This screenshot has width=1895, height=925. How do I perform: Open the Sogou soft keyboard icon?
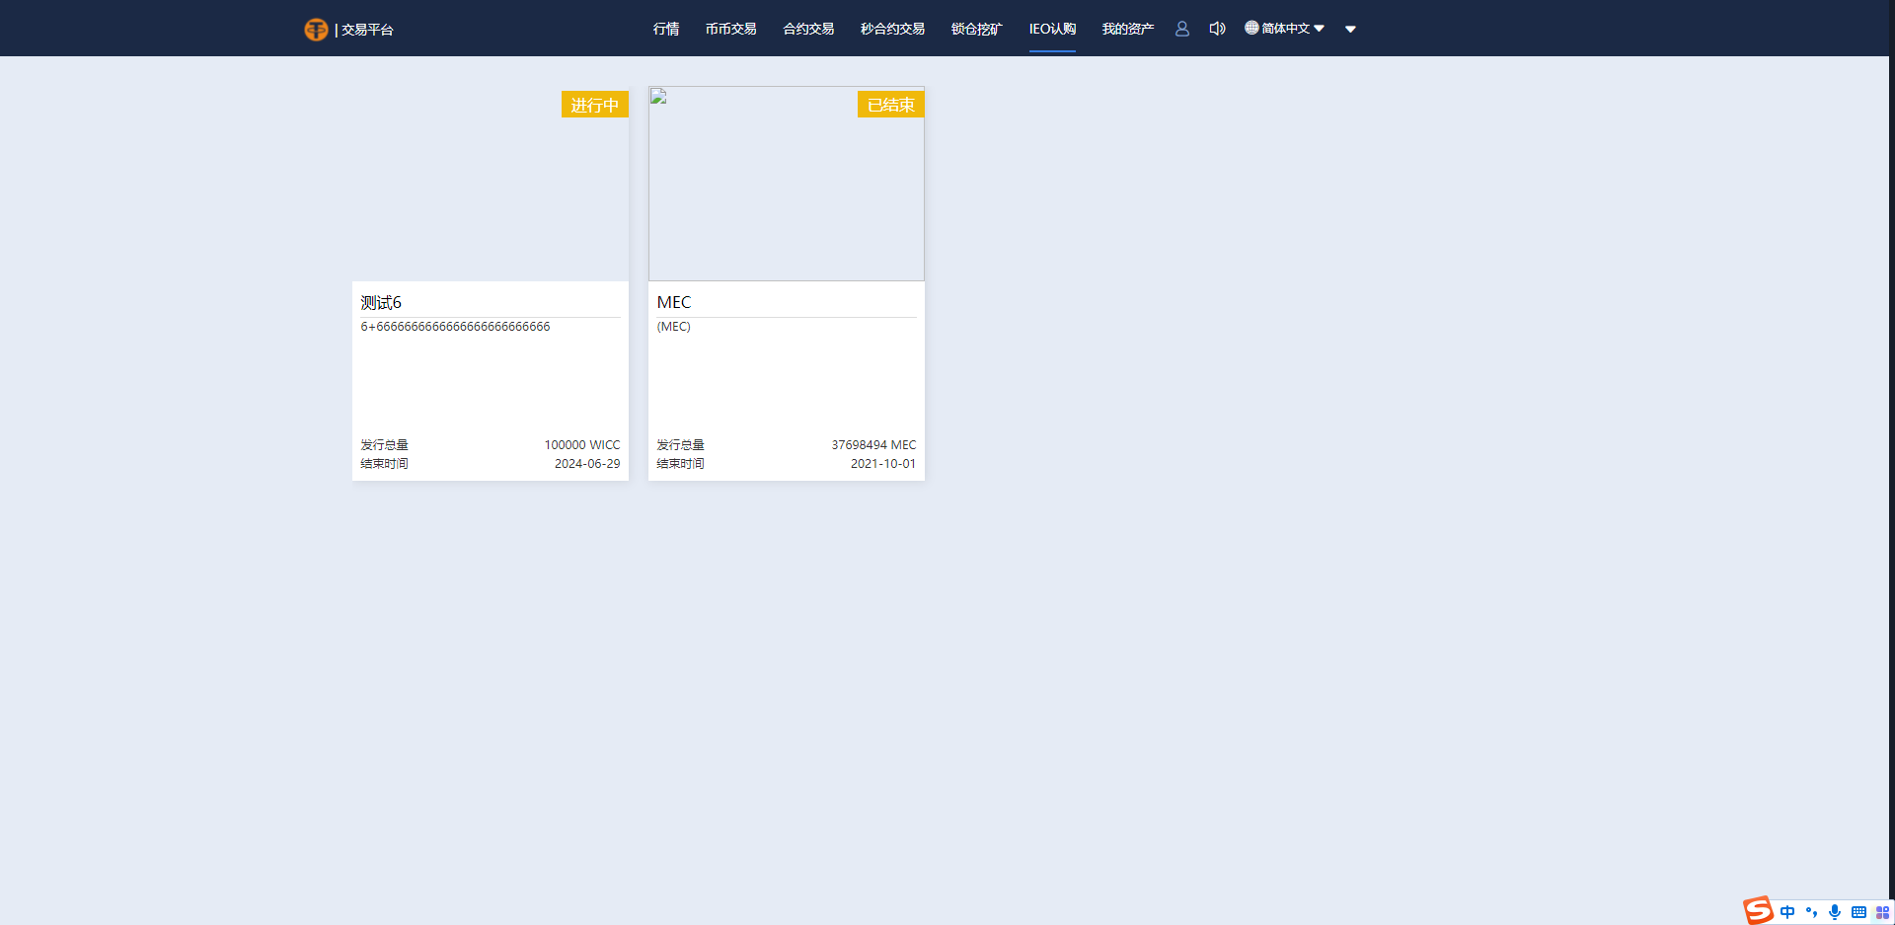click(1858, 912)
